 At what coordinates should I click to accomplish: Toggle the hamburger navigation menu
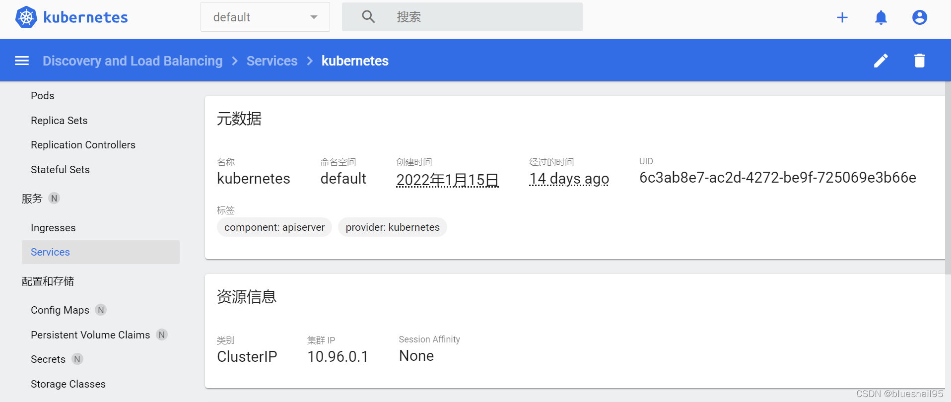(22, 61)
